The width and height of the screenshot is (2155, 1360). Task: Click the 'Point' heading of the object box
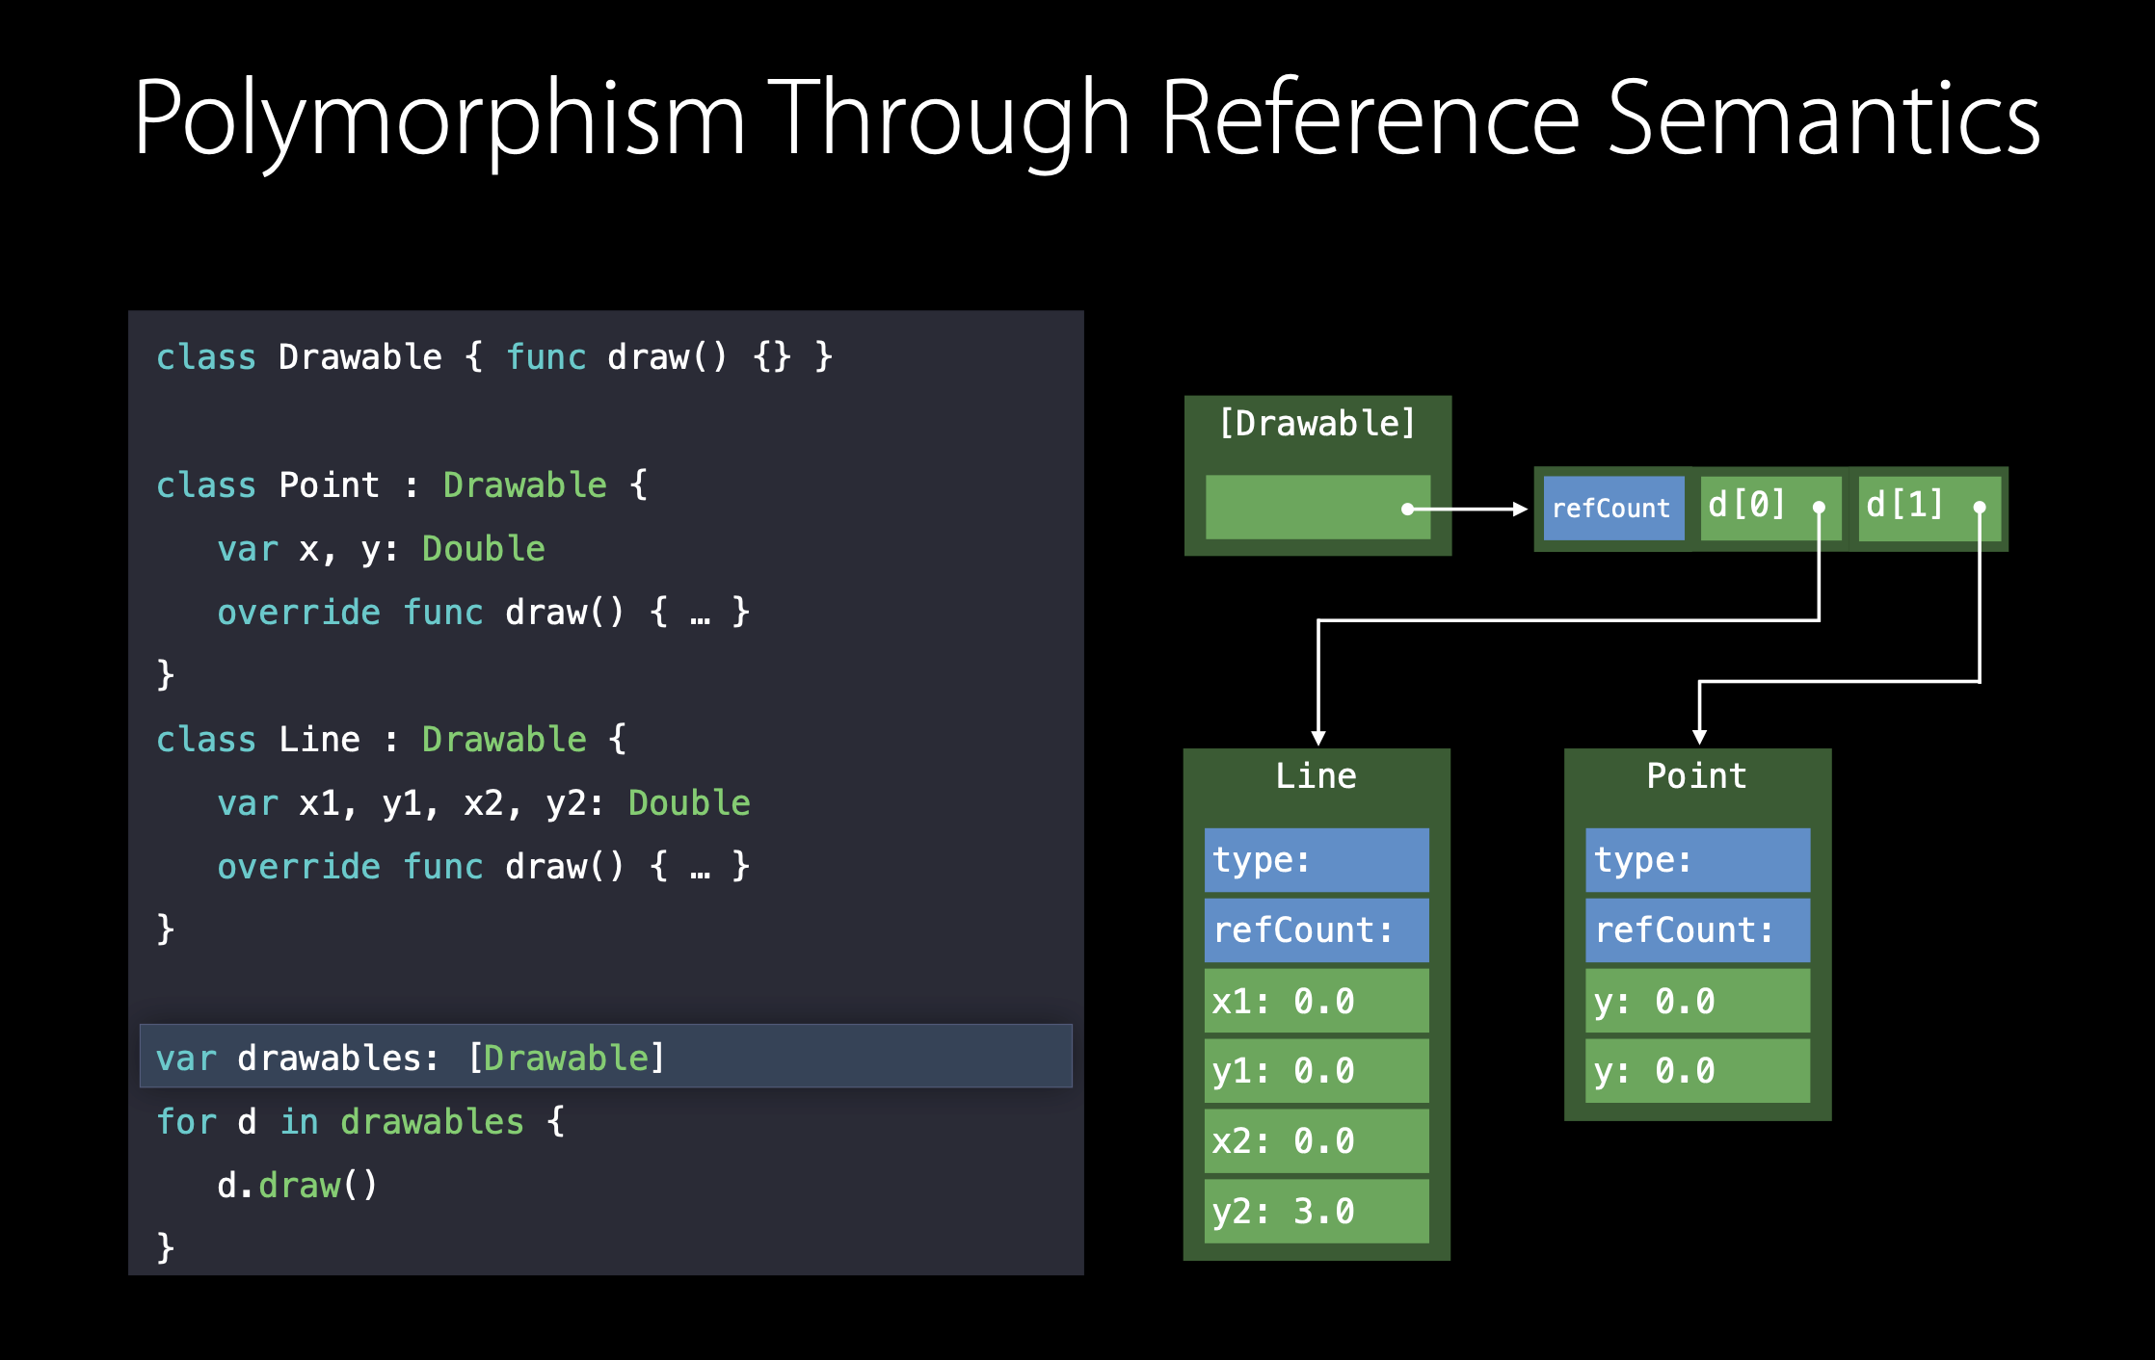coord(1696,775)
